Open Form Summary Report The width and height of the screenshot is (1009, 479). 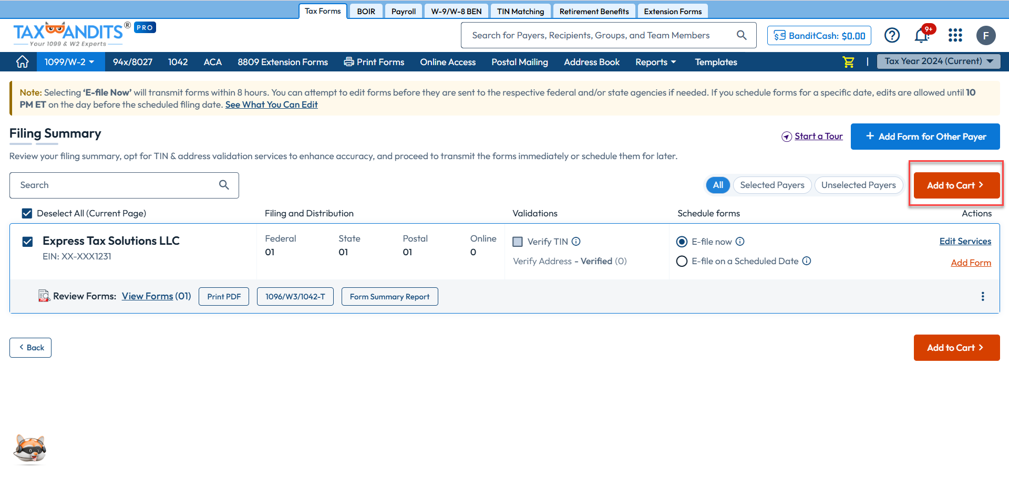[x=389, y=297]
